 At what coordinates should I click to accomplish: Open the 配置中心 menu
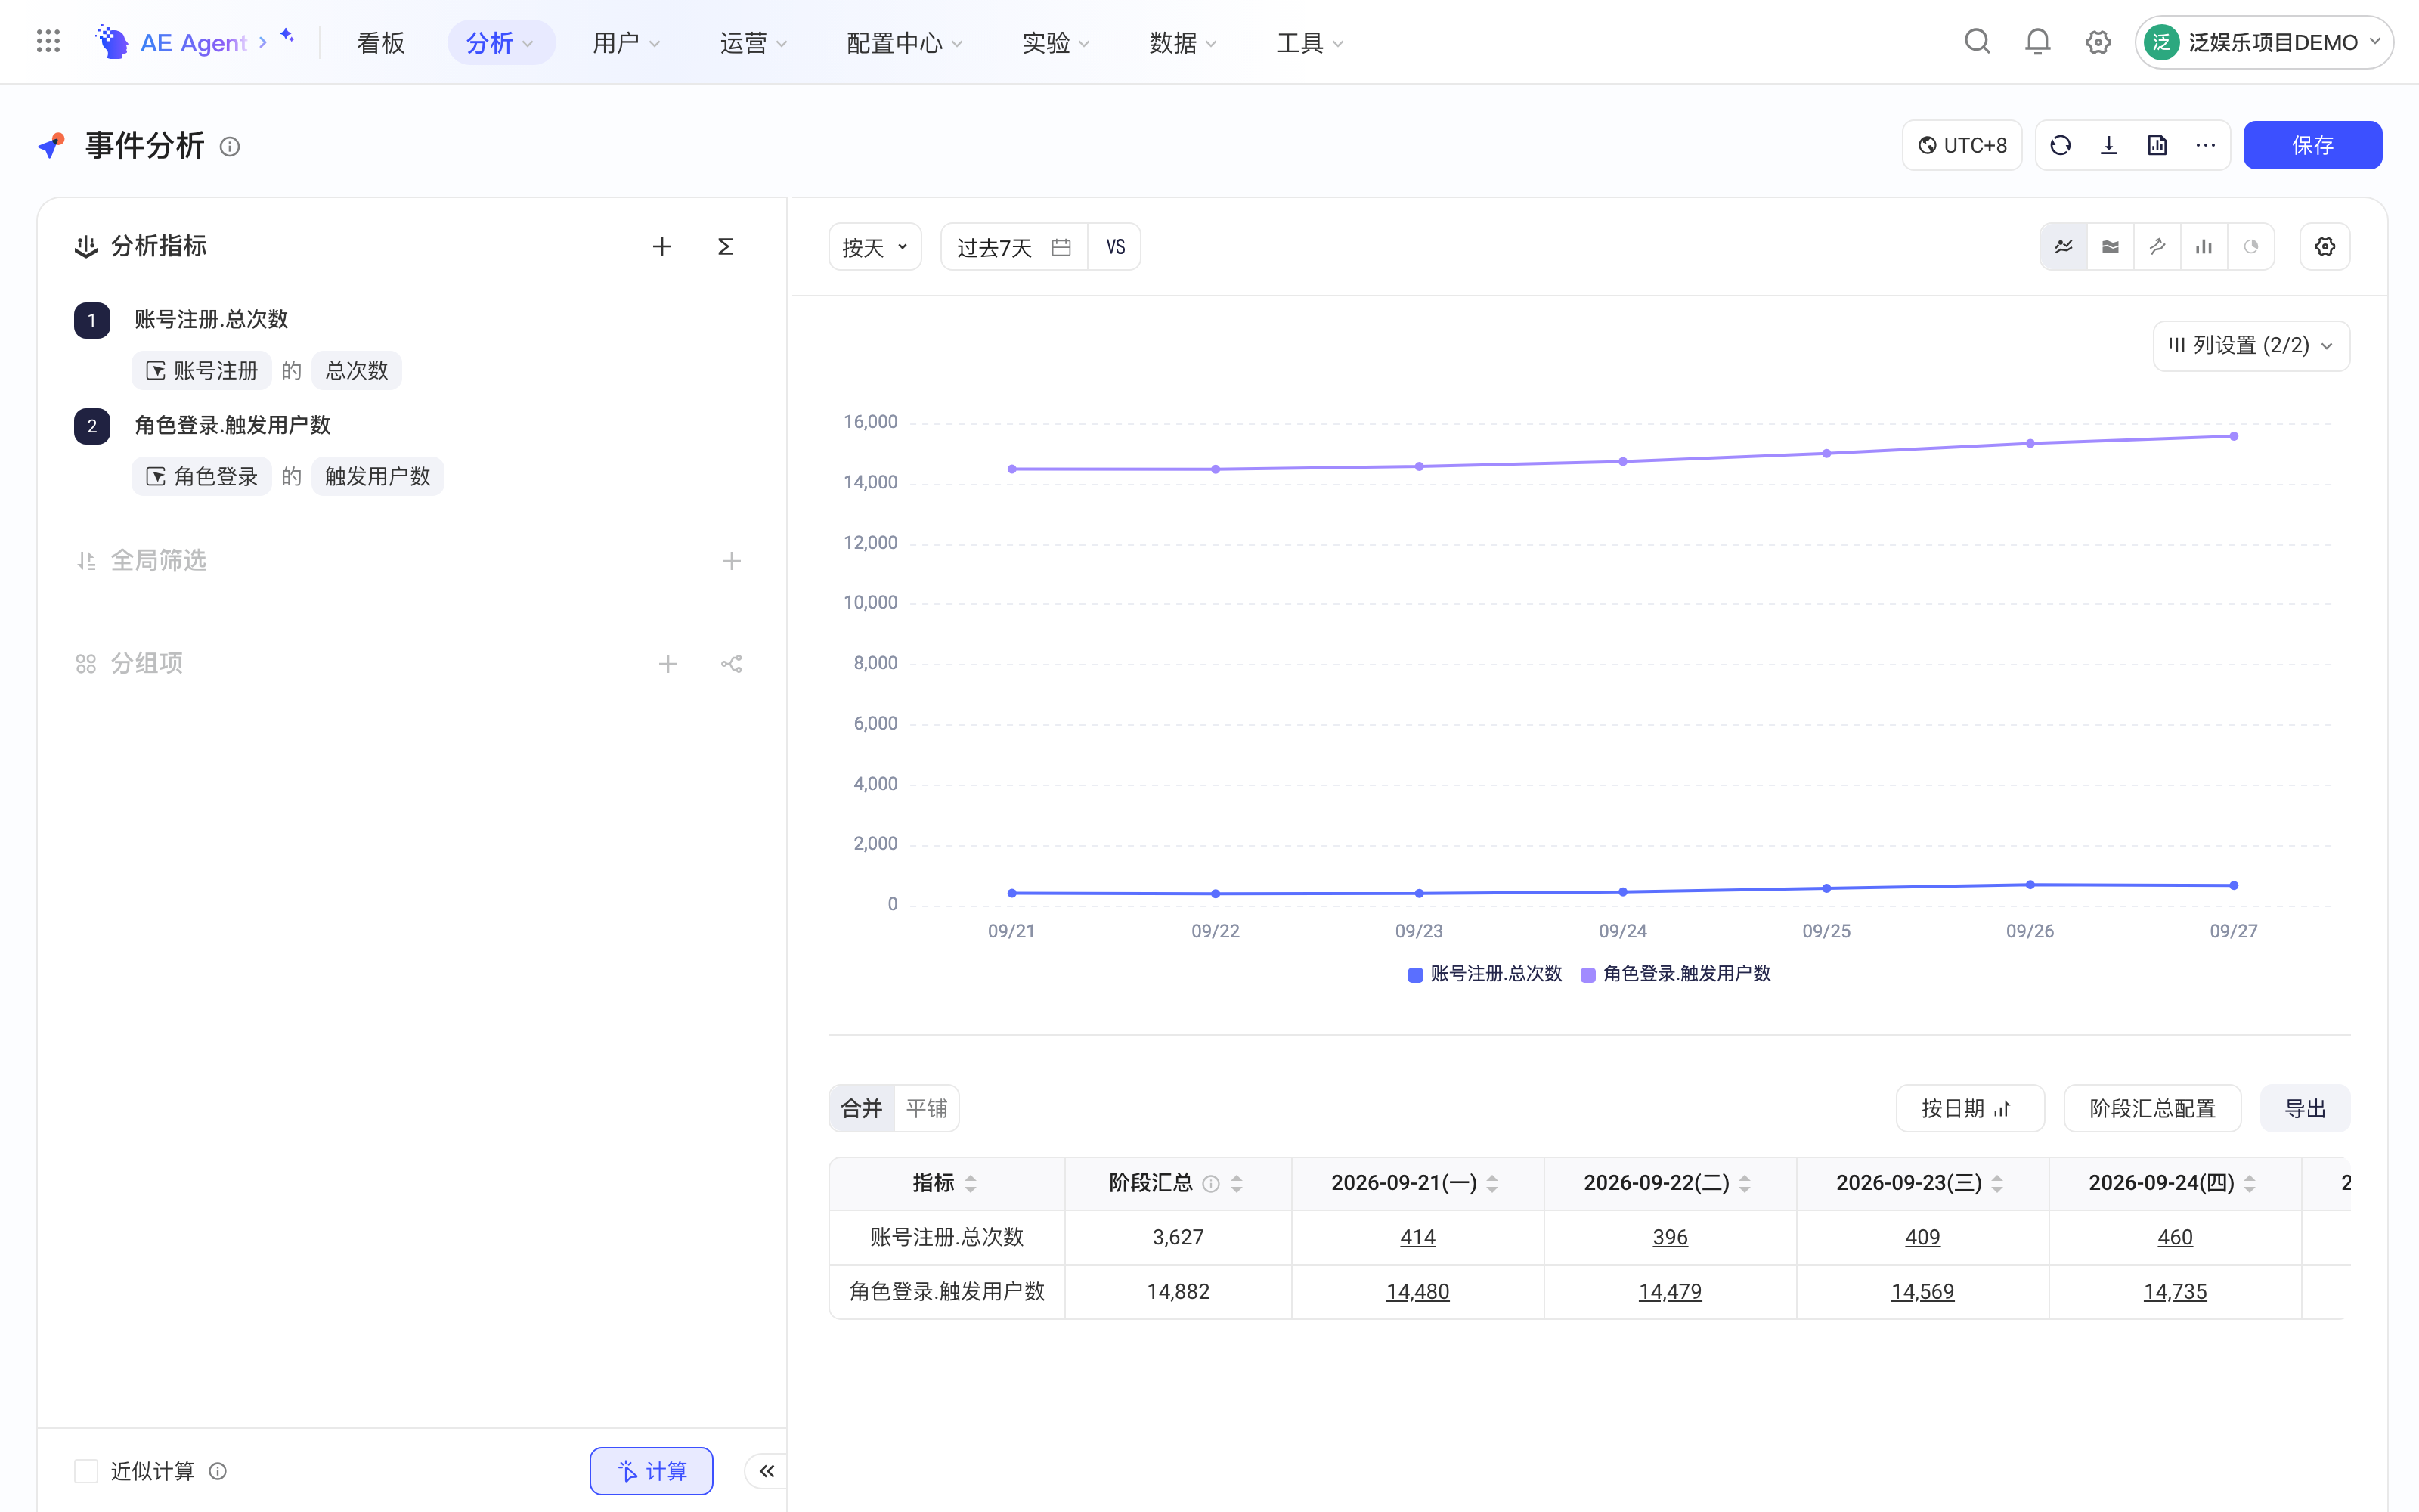tap(905, 42)
